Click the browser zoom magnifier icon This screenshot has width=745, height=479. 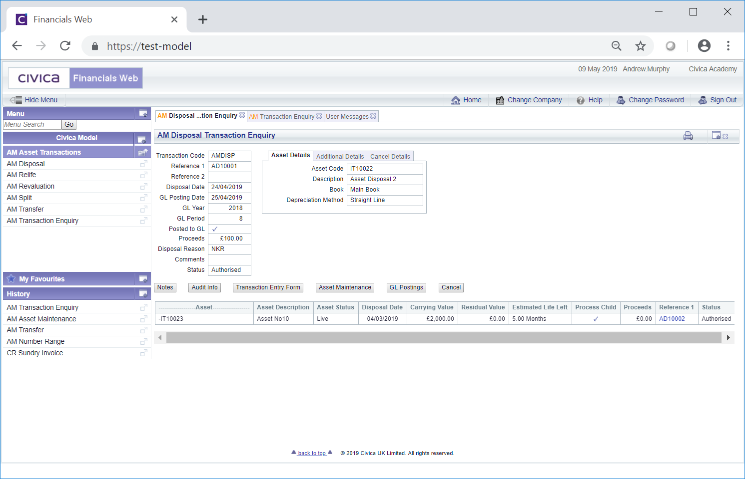[617, 46]
